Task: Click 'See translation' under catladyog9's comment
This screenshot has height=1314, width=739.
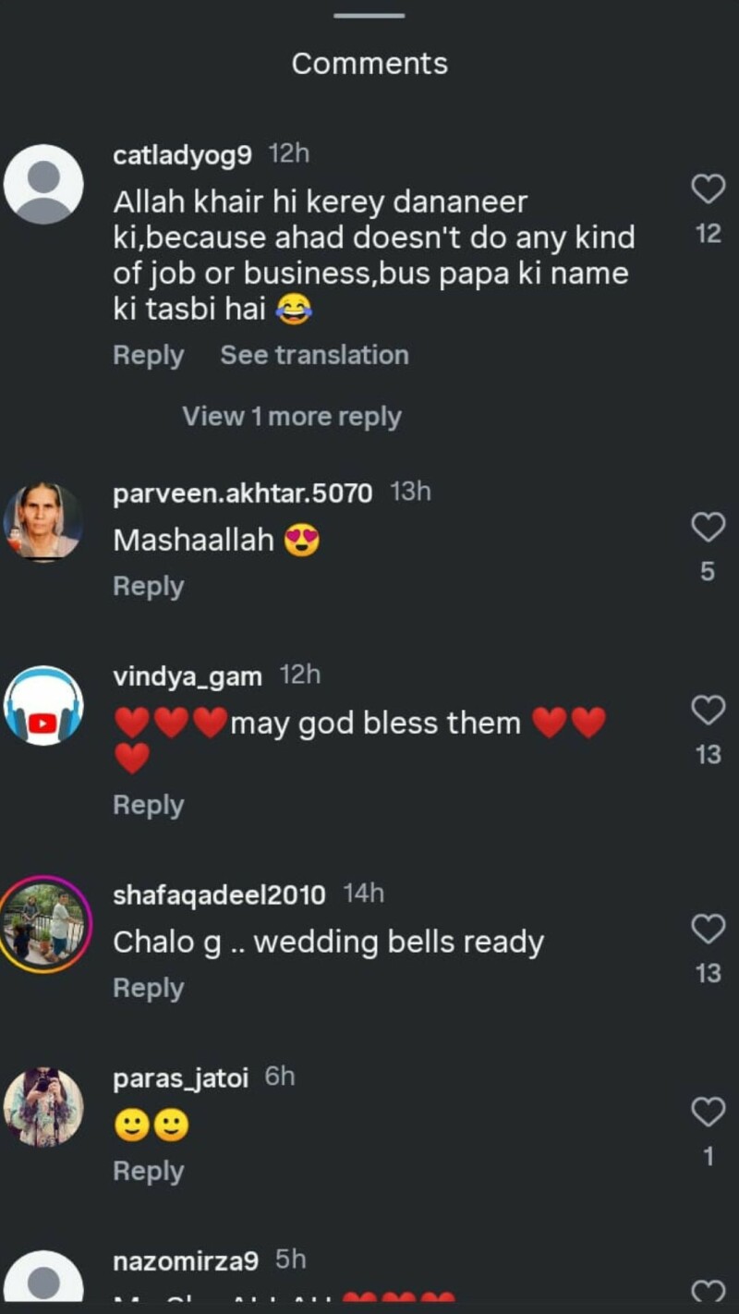Action: pyautogui.click(x=314, y=355)
